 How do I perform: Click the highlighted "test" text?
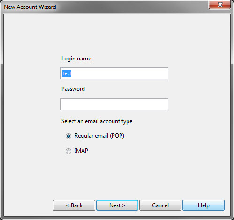[67, 73]
